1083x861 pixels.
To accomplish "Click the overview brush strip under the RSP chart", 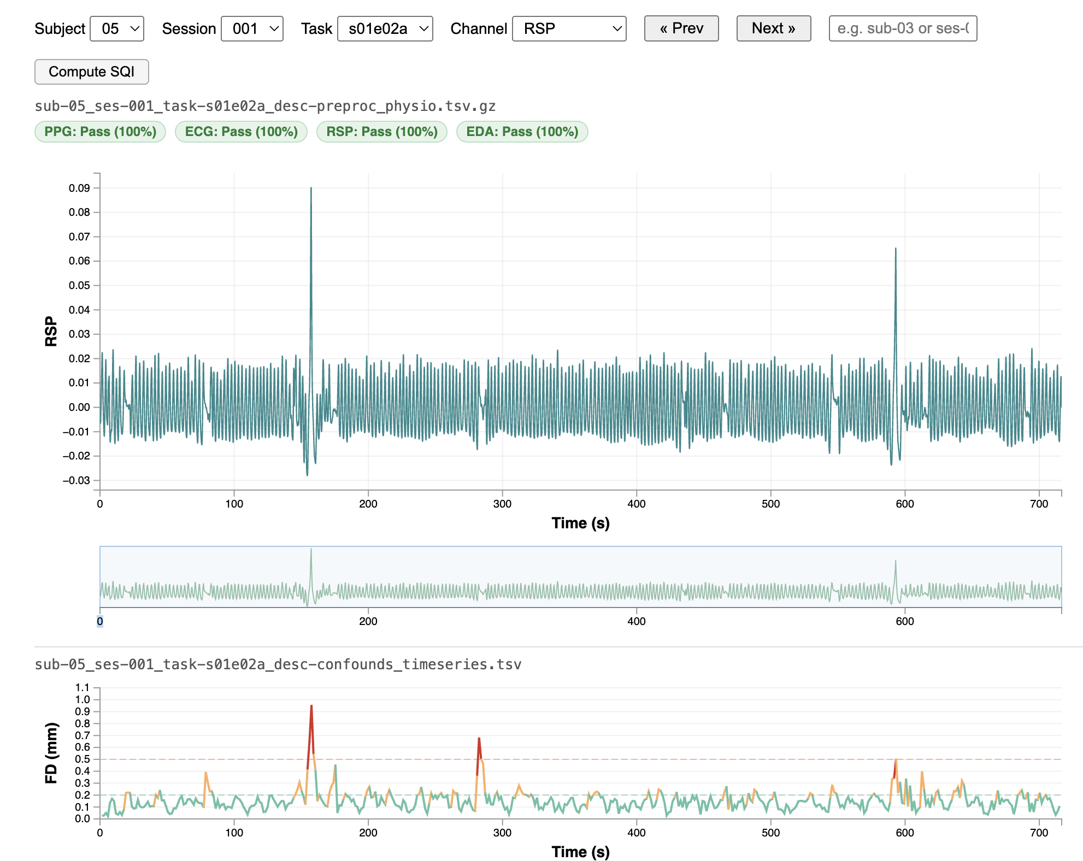I will point(580,577).
